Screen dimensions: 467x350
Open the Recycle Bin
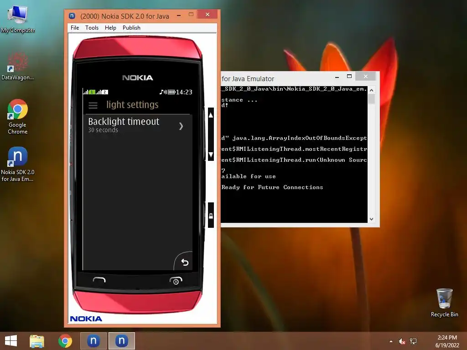coord(444,303)
